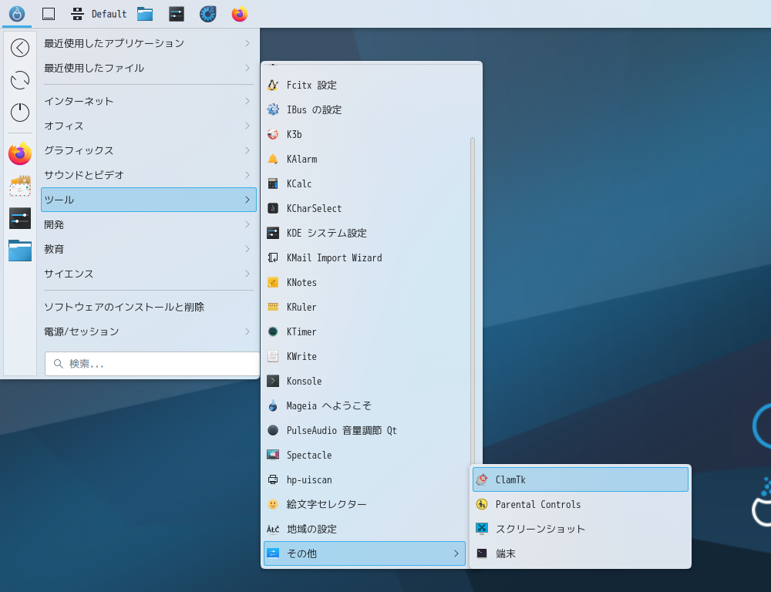
Task: Expand the その他 submenu
Action: click(365, 553)
